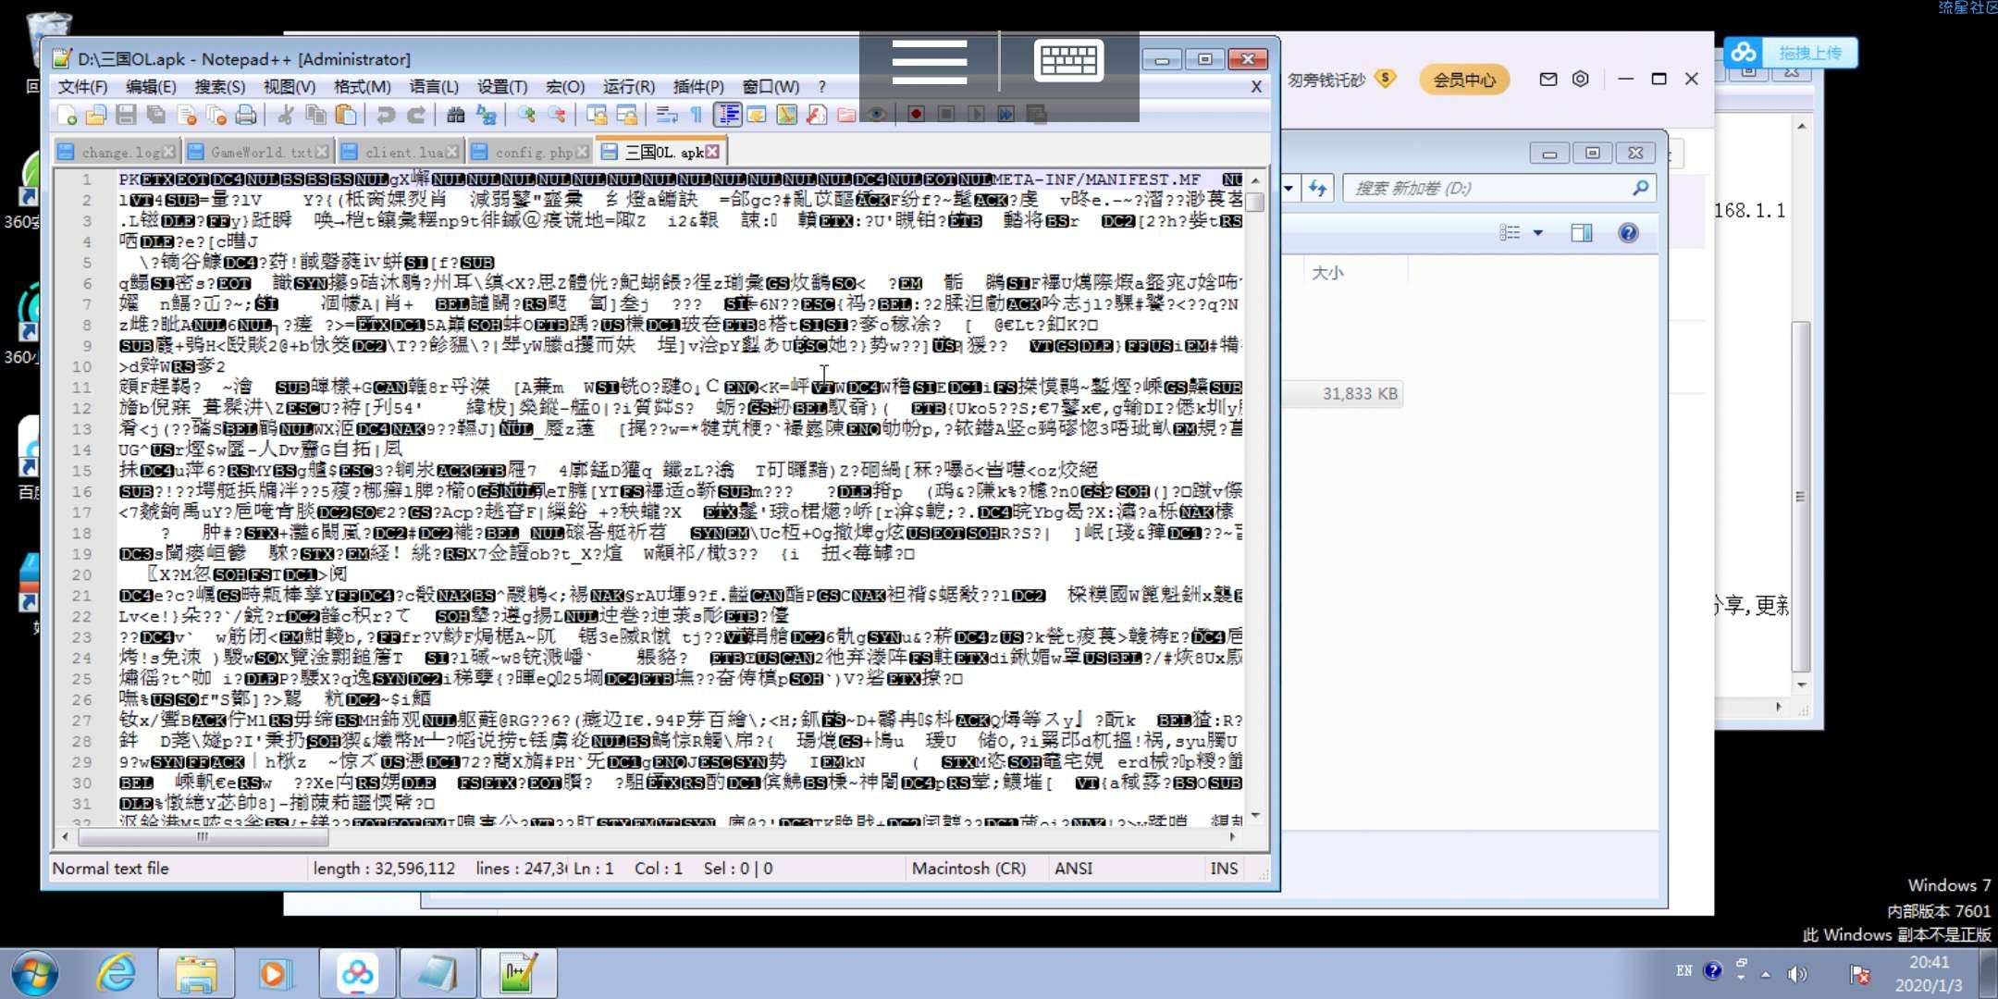Click the Close All toolbar icon

(216, 115)
